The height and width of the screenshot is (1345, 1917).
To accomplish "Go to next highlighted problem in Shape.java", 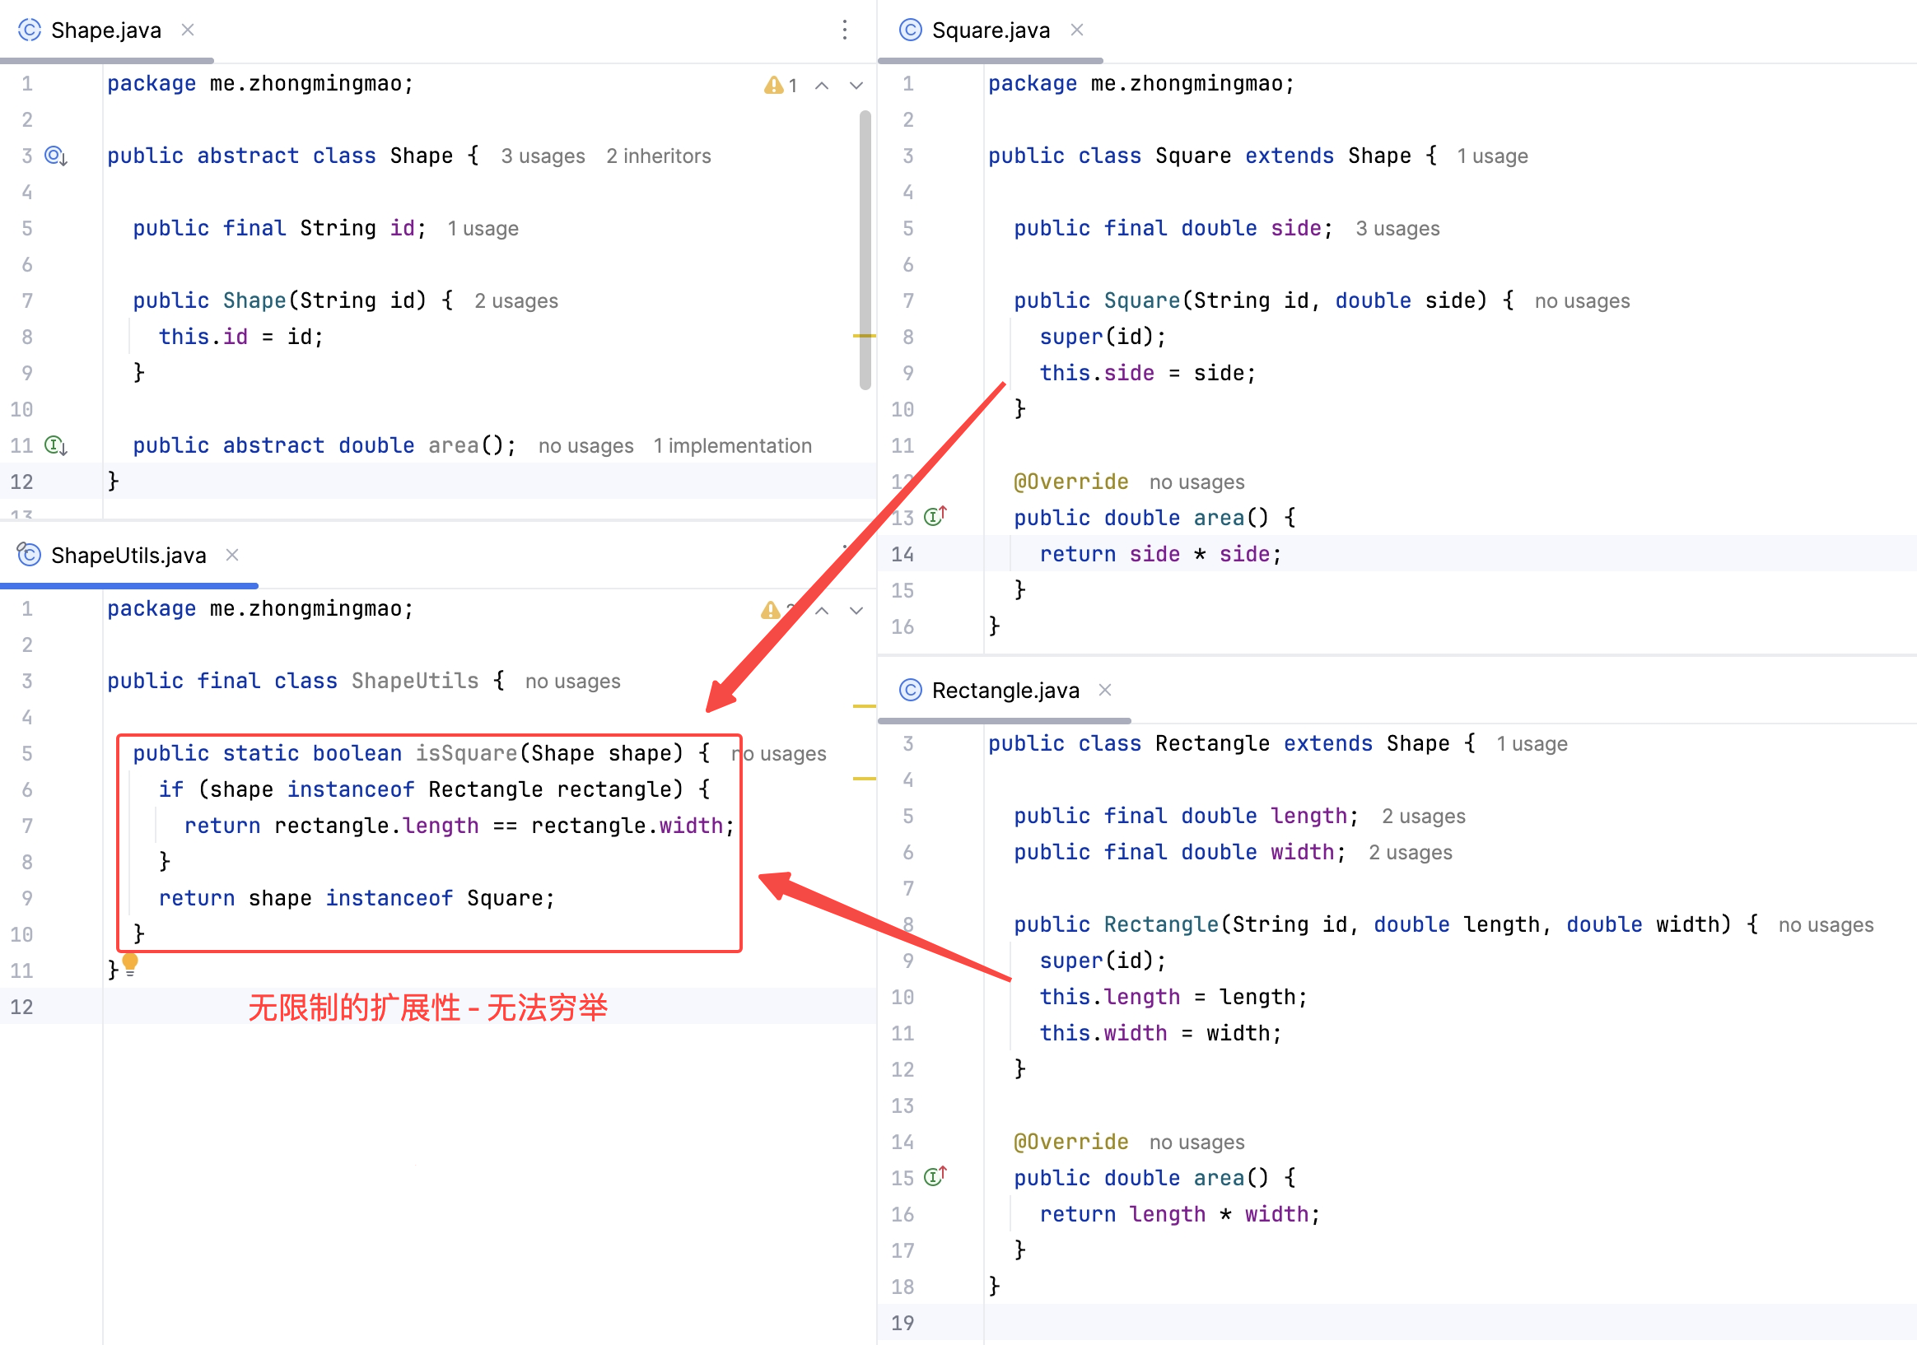I will [856, 85].
